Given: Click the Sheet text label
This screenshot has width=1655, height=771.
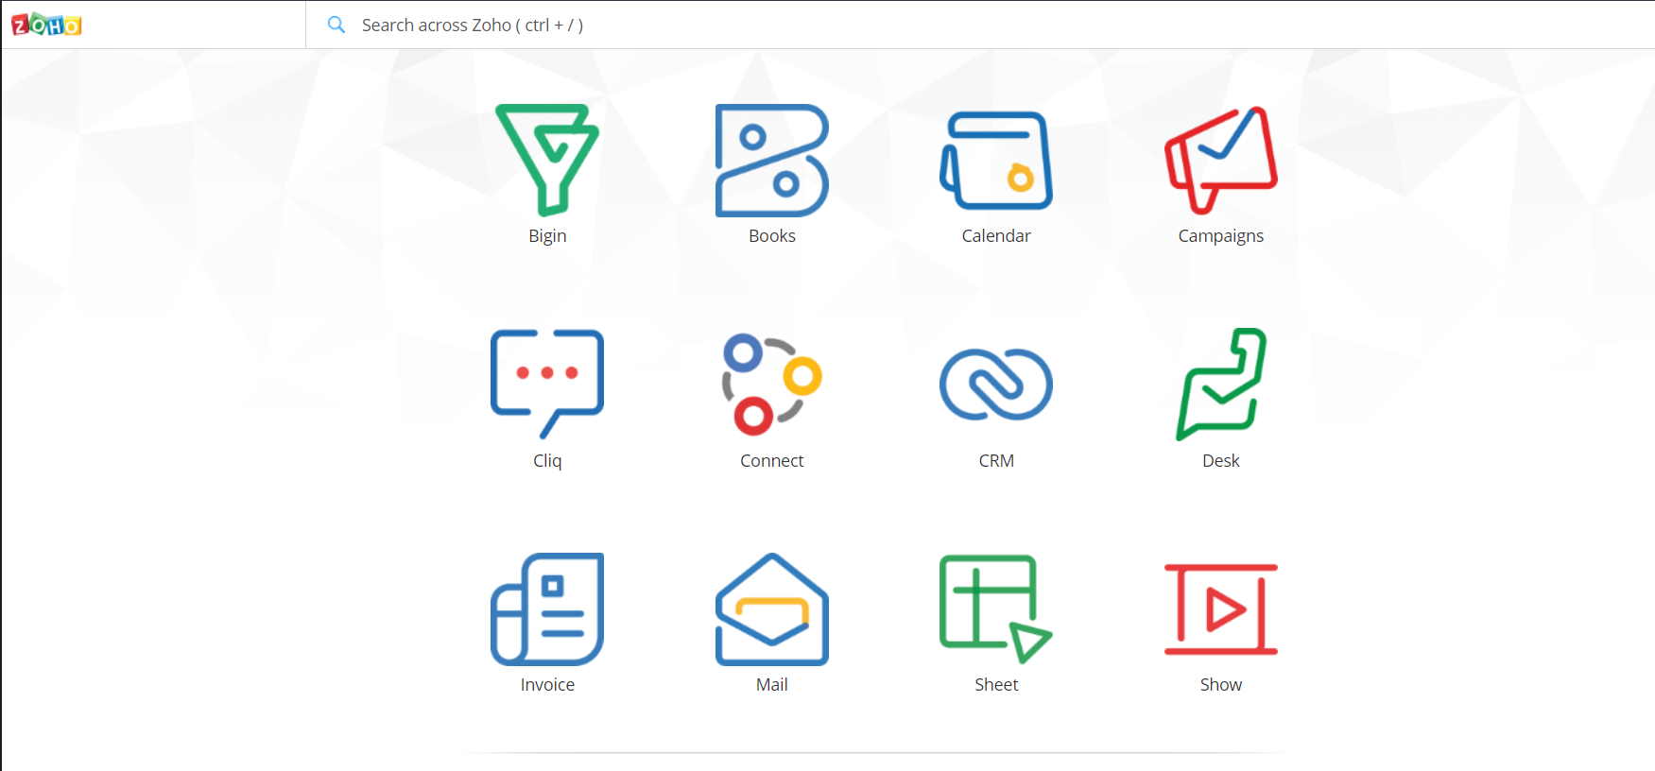Looking at the screenshot, I should pyautogui.click(x=996, y=684).
